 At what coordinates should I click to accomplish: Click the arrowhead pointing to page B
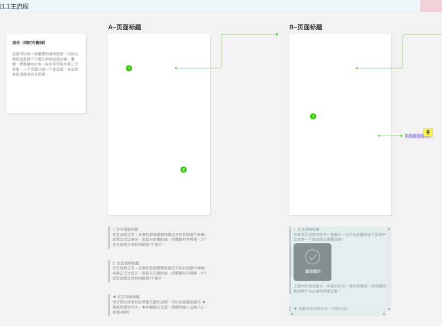click(x=277, y=34)
